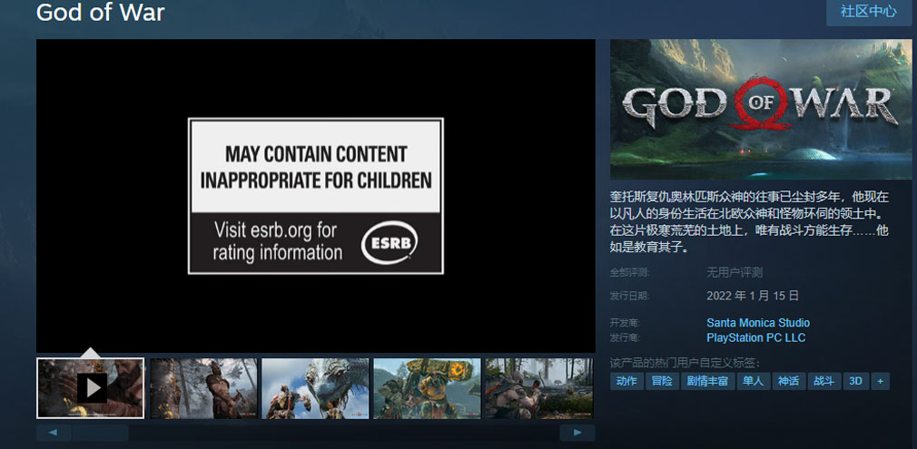Click the plus button to add tags
This screenshot has height=449, width=917.
tap(880, 382)
